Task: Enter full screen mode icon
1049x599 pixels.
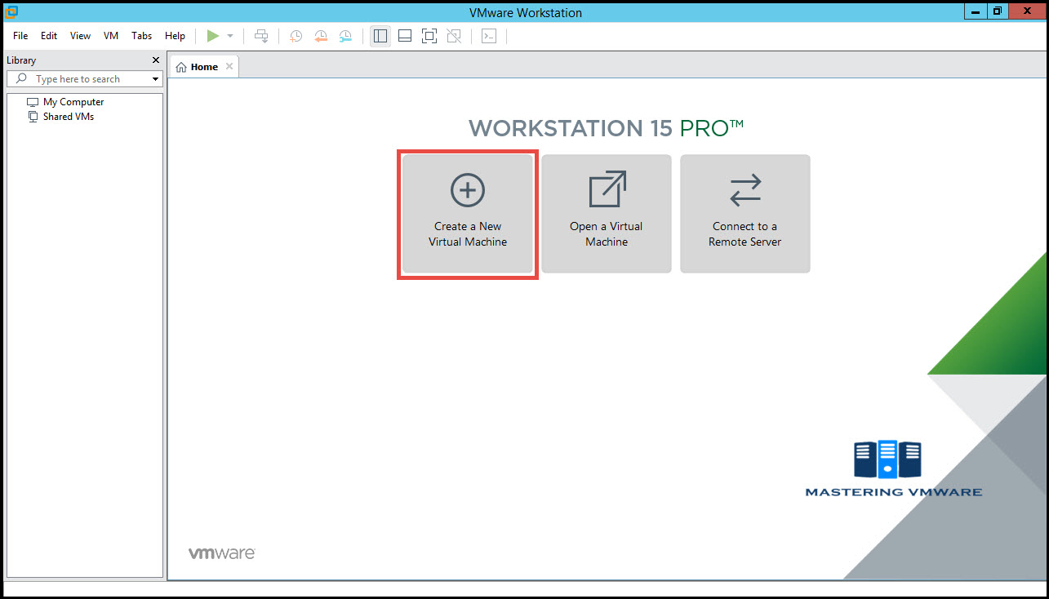Action: pos(429,36)
